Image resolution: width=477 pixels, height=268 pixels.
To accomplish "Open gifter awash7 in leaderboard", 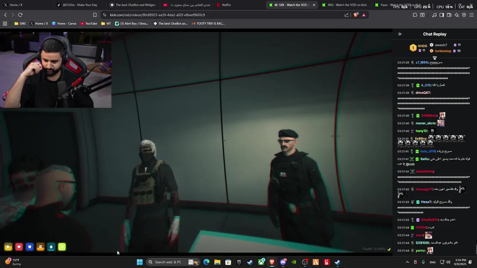I will (x=441, y=45).
